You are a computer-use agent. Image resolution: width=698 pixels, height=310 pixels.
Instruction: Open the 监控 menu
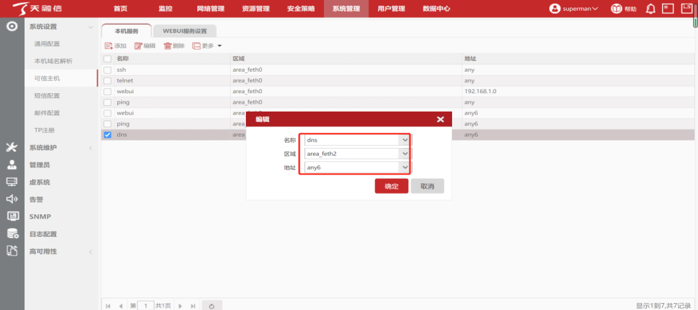(x=166, y=8)
